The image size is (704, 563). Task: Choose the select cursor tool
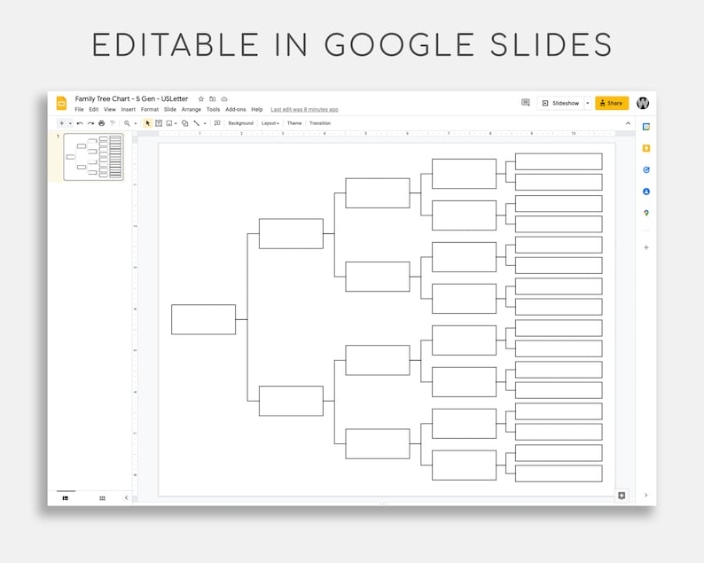[148, 123]
